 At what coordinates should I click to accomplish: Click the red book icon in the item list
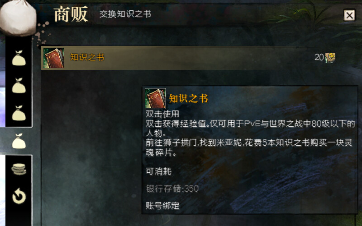pos(53,58)
